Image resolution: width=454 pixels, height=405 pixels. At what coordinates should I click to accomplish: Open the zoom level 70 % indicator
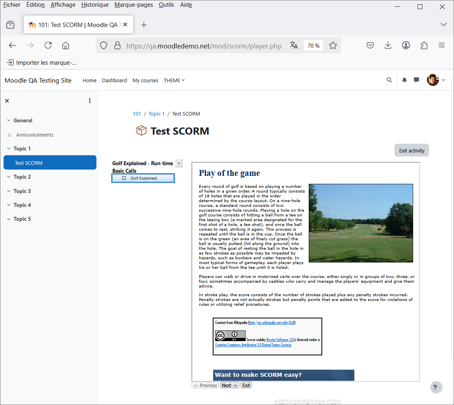pyautogui.click(x=313, y=46)
